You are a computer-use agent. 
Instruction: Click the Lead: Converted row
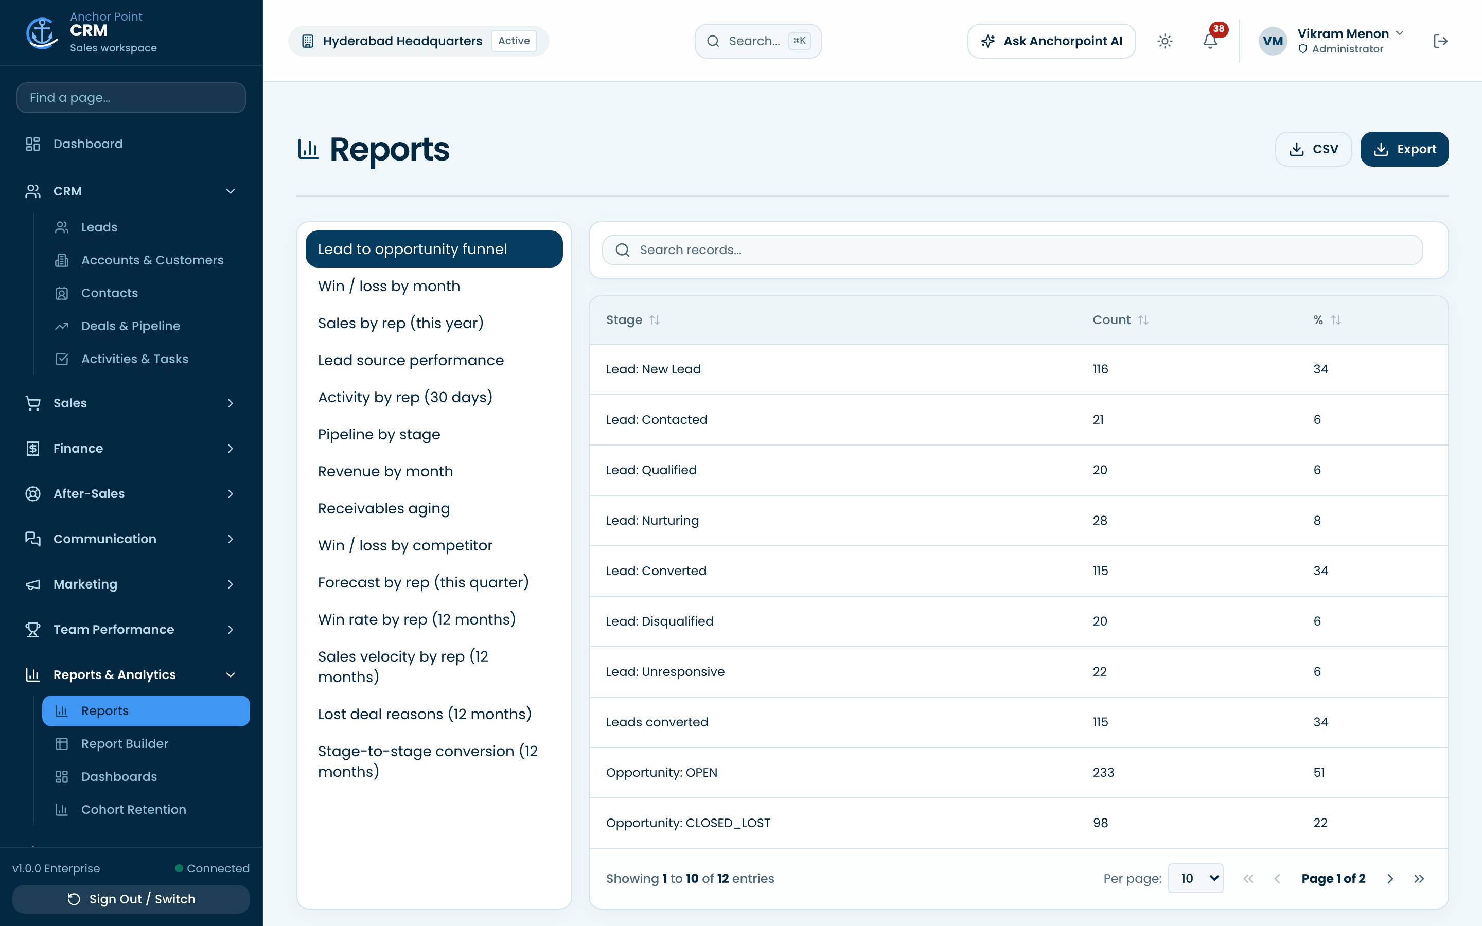point(1018,571)
